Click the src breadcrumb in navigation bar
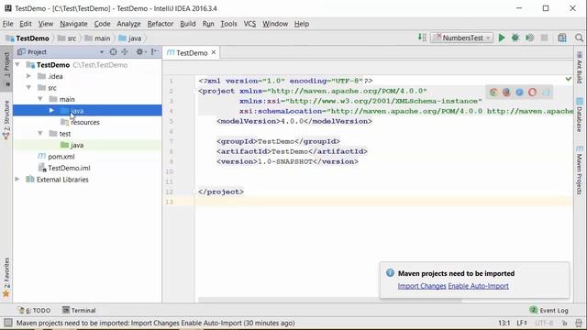Image resolution: width=587 pixels, height=330 pixels. pos(67,38)
